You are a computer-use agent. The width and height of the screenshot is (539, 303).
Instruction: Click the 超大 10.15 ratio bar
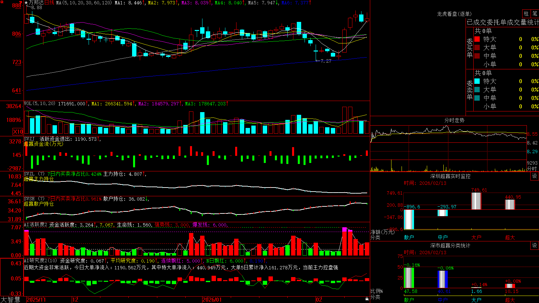tap(510, 286)
